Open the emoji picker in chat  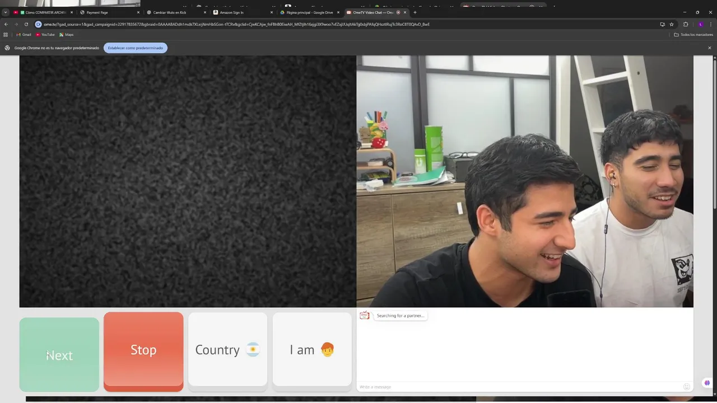686,387
